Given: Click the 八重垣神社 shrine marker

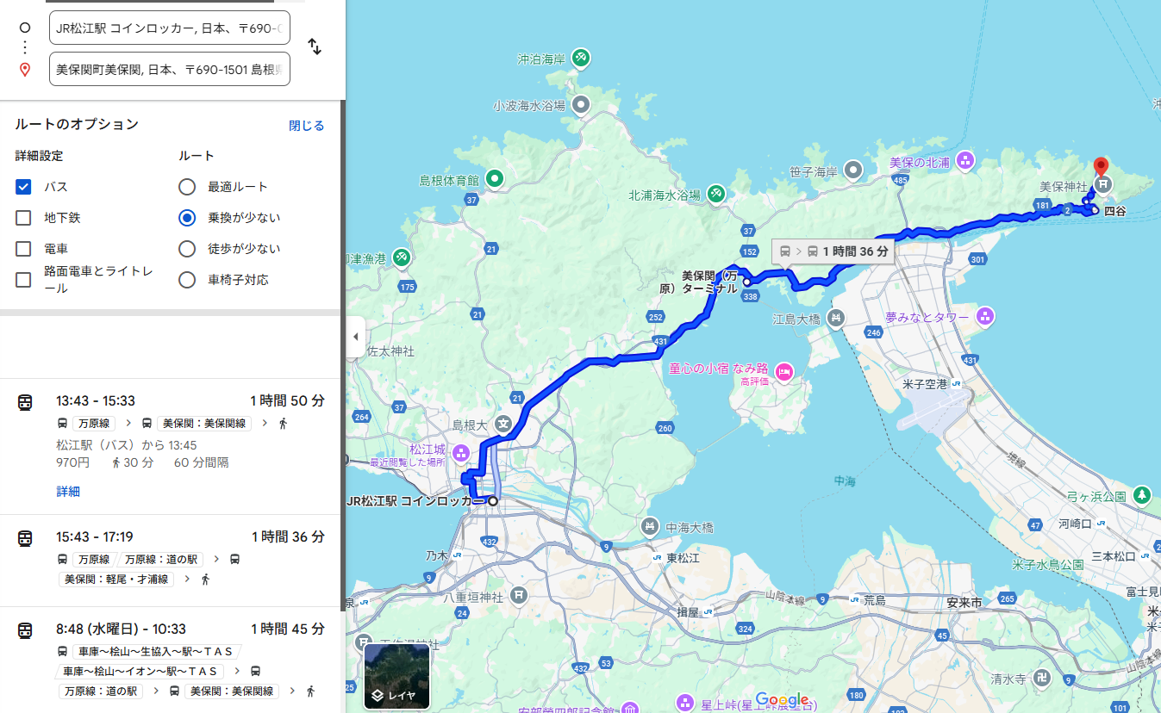Looking at the screenshot, I should point(518,594).
